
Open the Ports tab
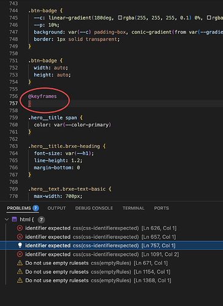(161, 208)
